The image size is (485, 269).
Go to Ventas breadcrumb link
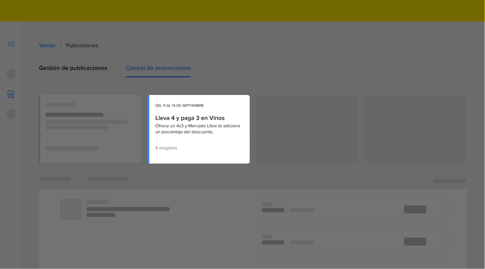coord(47,45)
